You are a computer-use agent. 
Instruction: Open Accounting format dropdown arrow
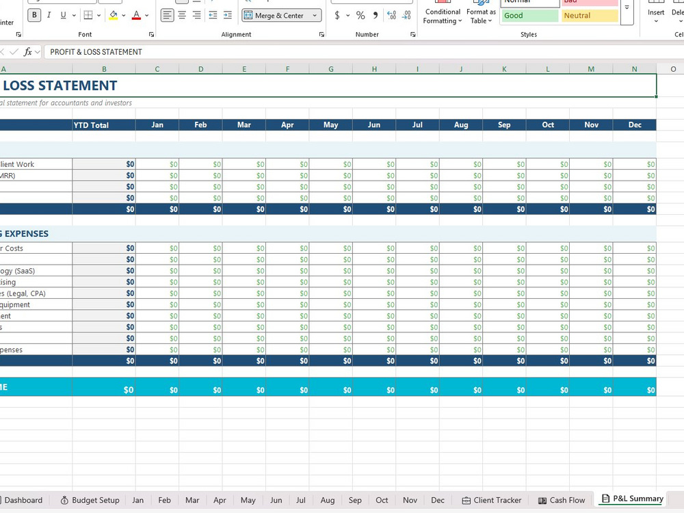[347, 15]
